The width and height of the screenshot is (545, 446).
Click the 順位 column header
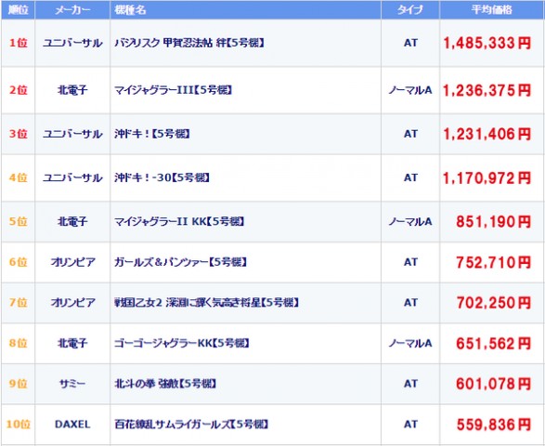click(18, 9)
